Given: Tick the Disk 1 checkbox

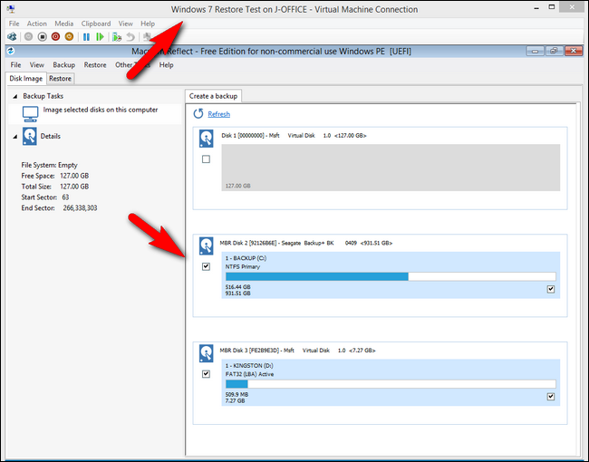Looking at the screenshot, I should point(206,159).
